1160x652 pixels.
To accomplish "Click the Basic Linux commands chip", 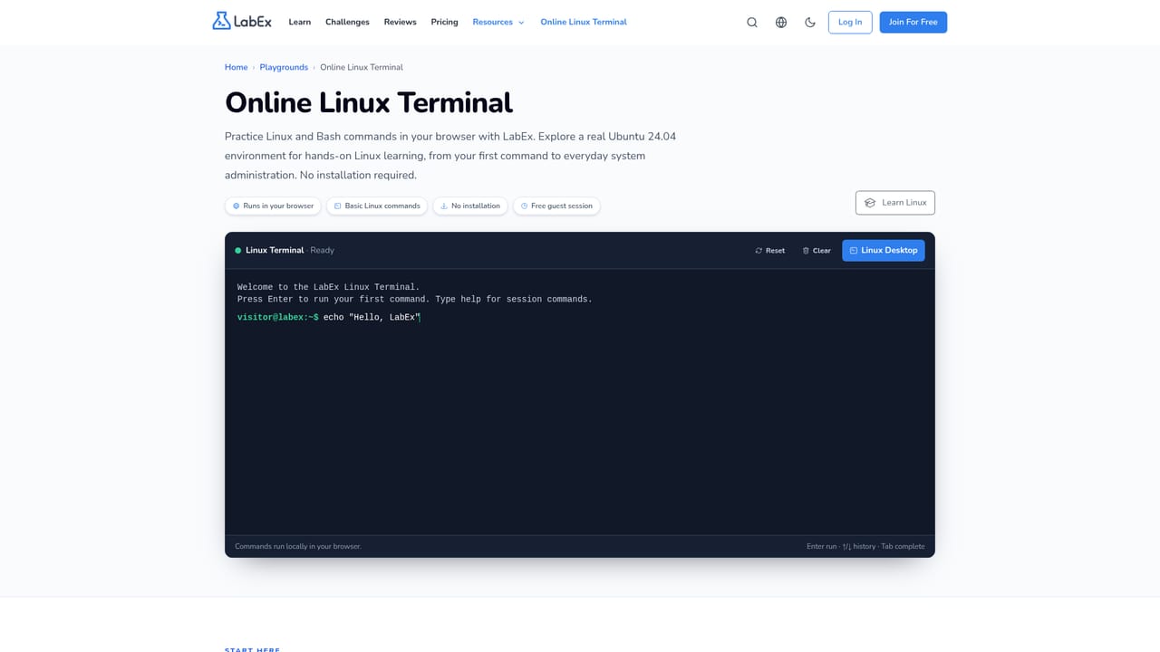I will (377, 206).
